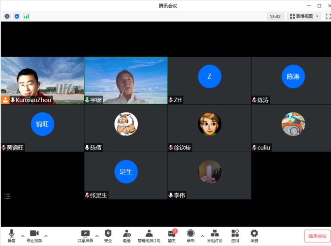Click the mic icon beside 李伟

171,195
